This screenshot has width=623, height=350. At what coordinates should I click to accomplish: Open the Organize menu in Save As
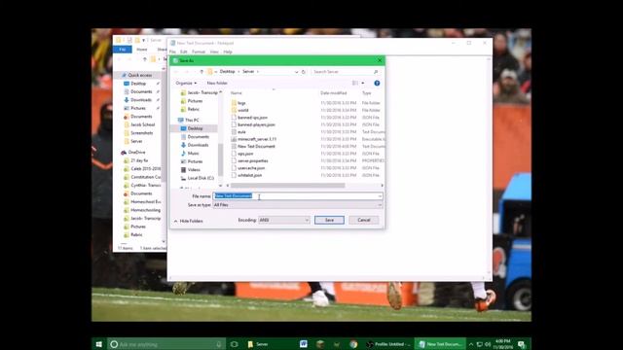(x=186, y=83)
